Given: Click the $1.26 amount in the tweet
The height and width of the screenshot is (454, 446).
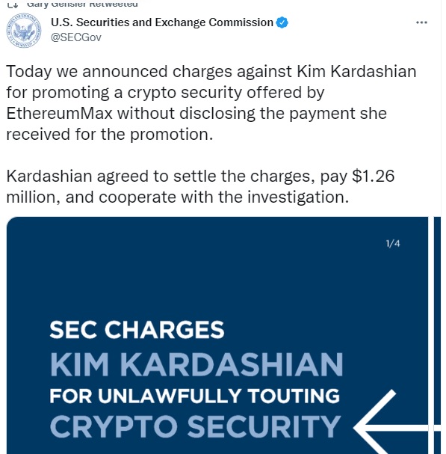Looking at the screenshot, I should click(x=373, y=176).
